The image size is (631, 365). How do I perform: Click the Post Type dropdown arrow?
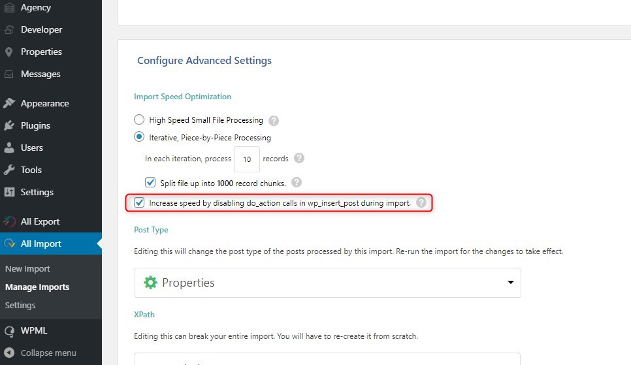pyautogui.click(x=510, y=283)
